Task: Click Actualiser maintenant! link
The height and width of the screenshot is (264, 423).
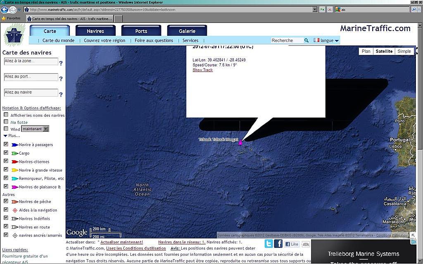Action: [122, 242]
